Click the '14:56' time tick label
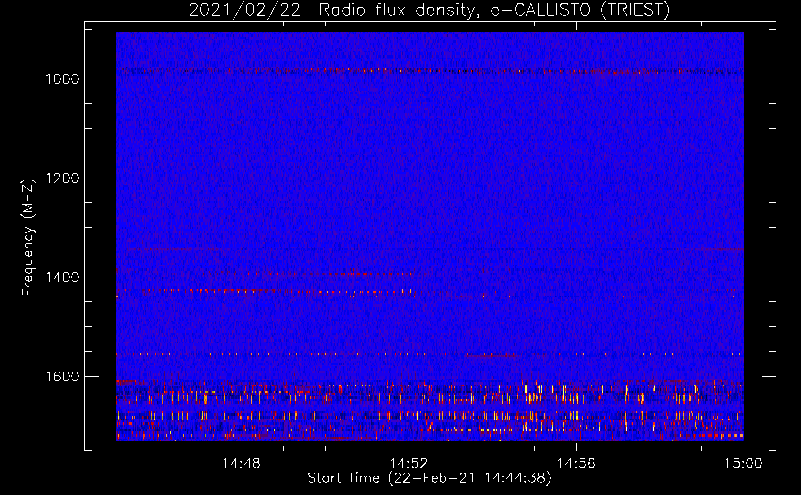This screenshot has width=801, height=495. (576, 463)
